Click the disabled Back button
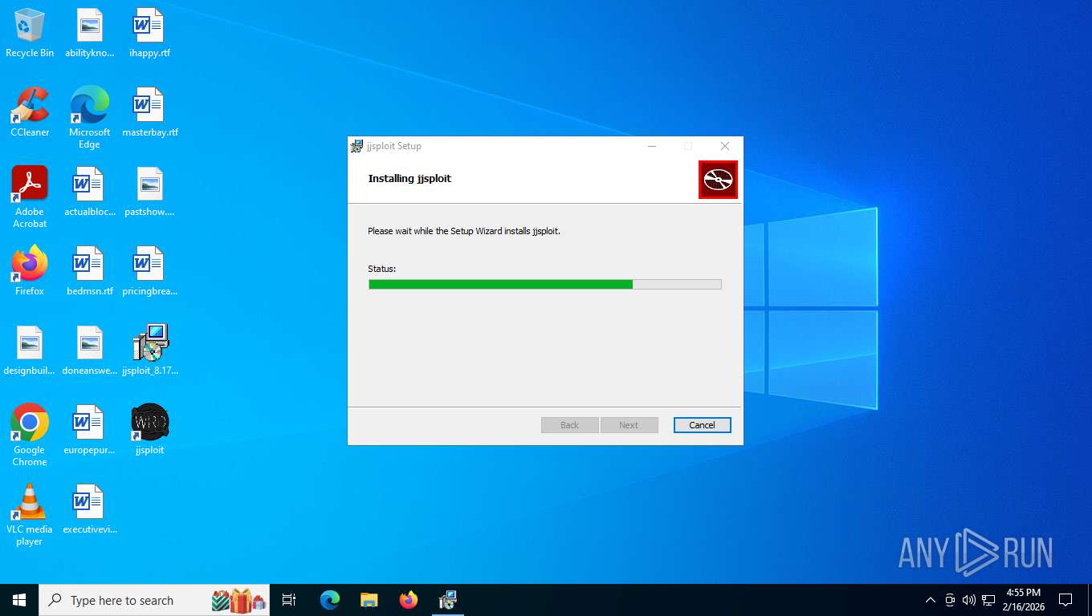This screenshot has height=616, width=1092. 569,425
